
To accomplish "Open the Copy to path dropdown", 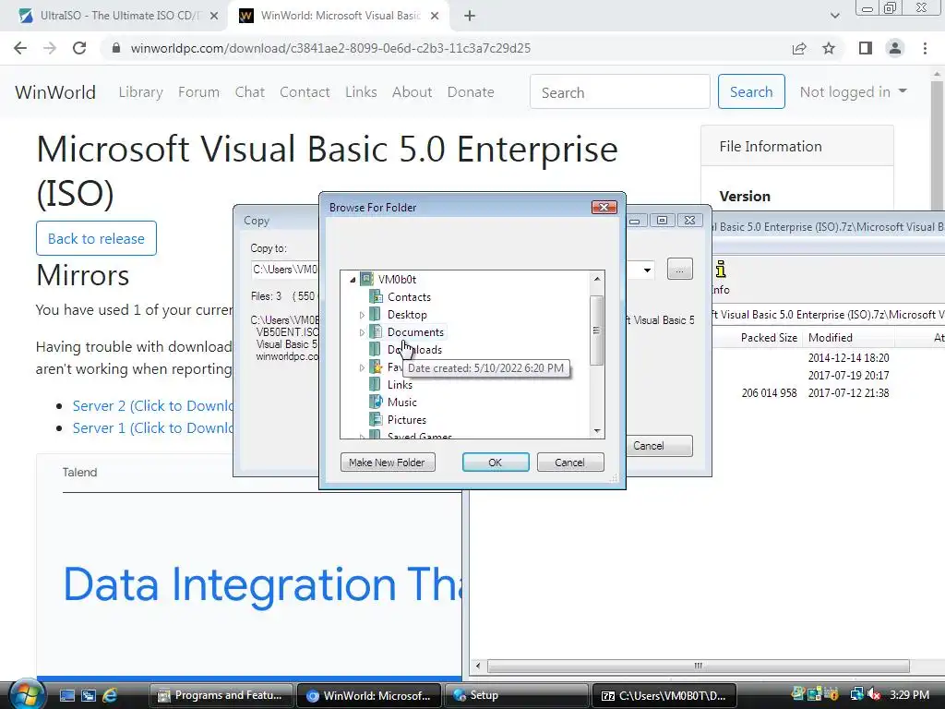I will (647, 270).
